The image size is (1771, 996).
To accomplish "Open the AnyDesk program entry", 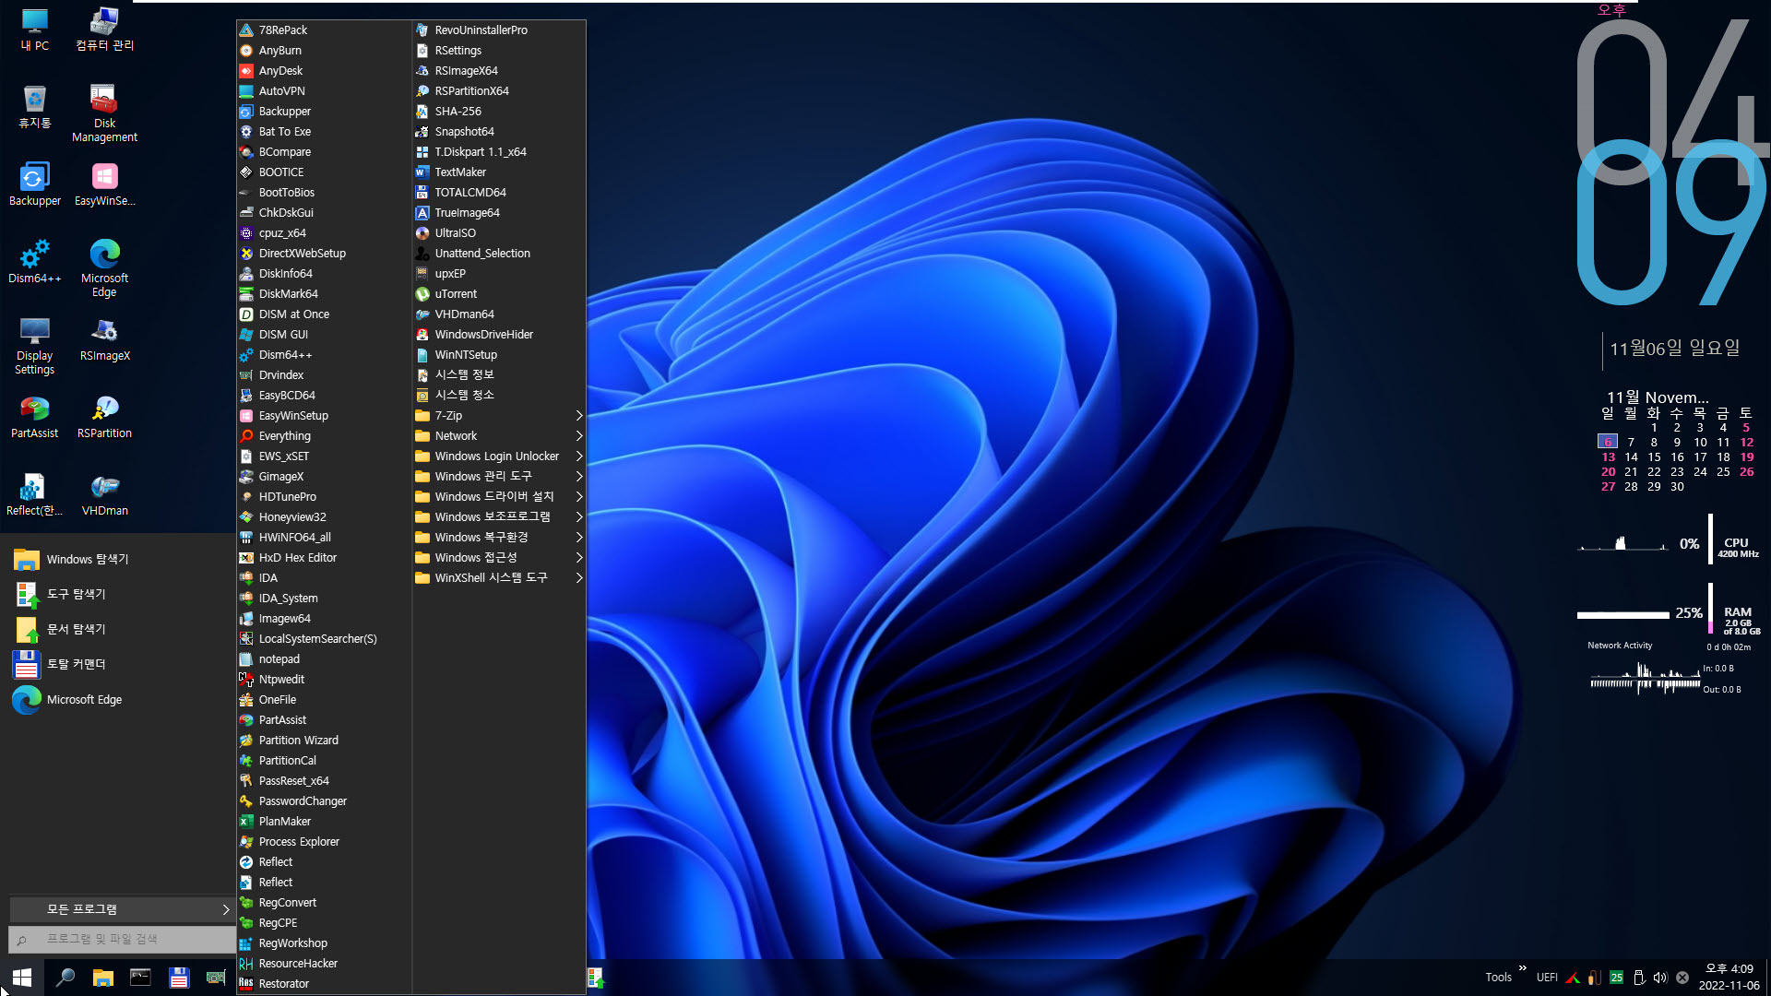I will (x=323, y=71).
